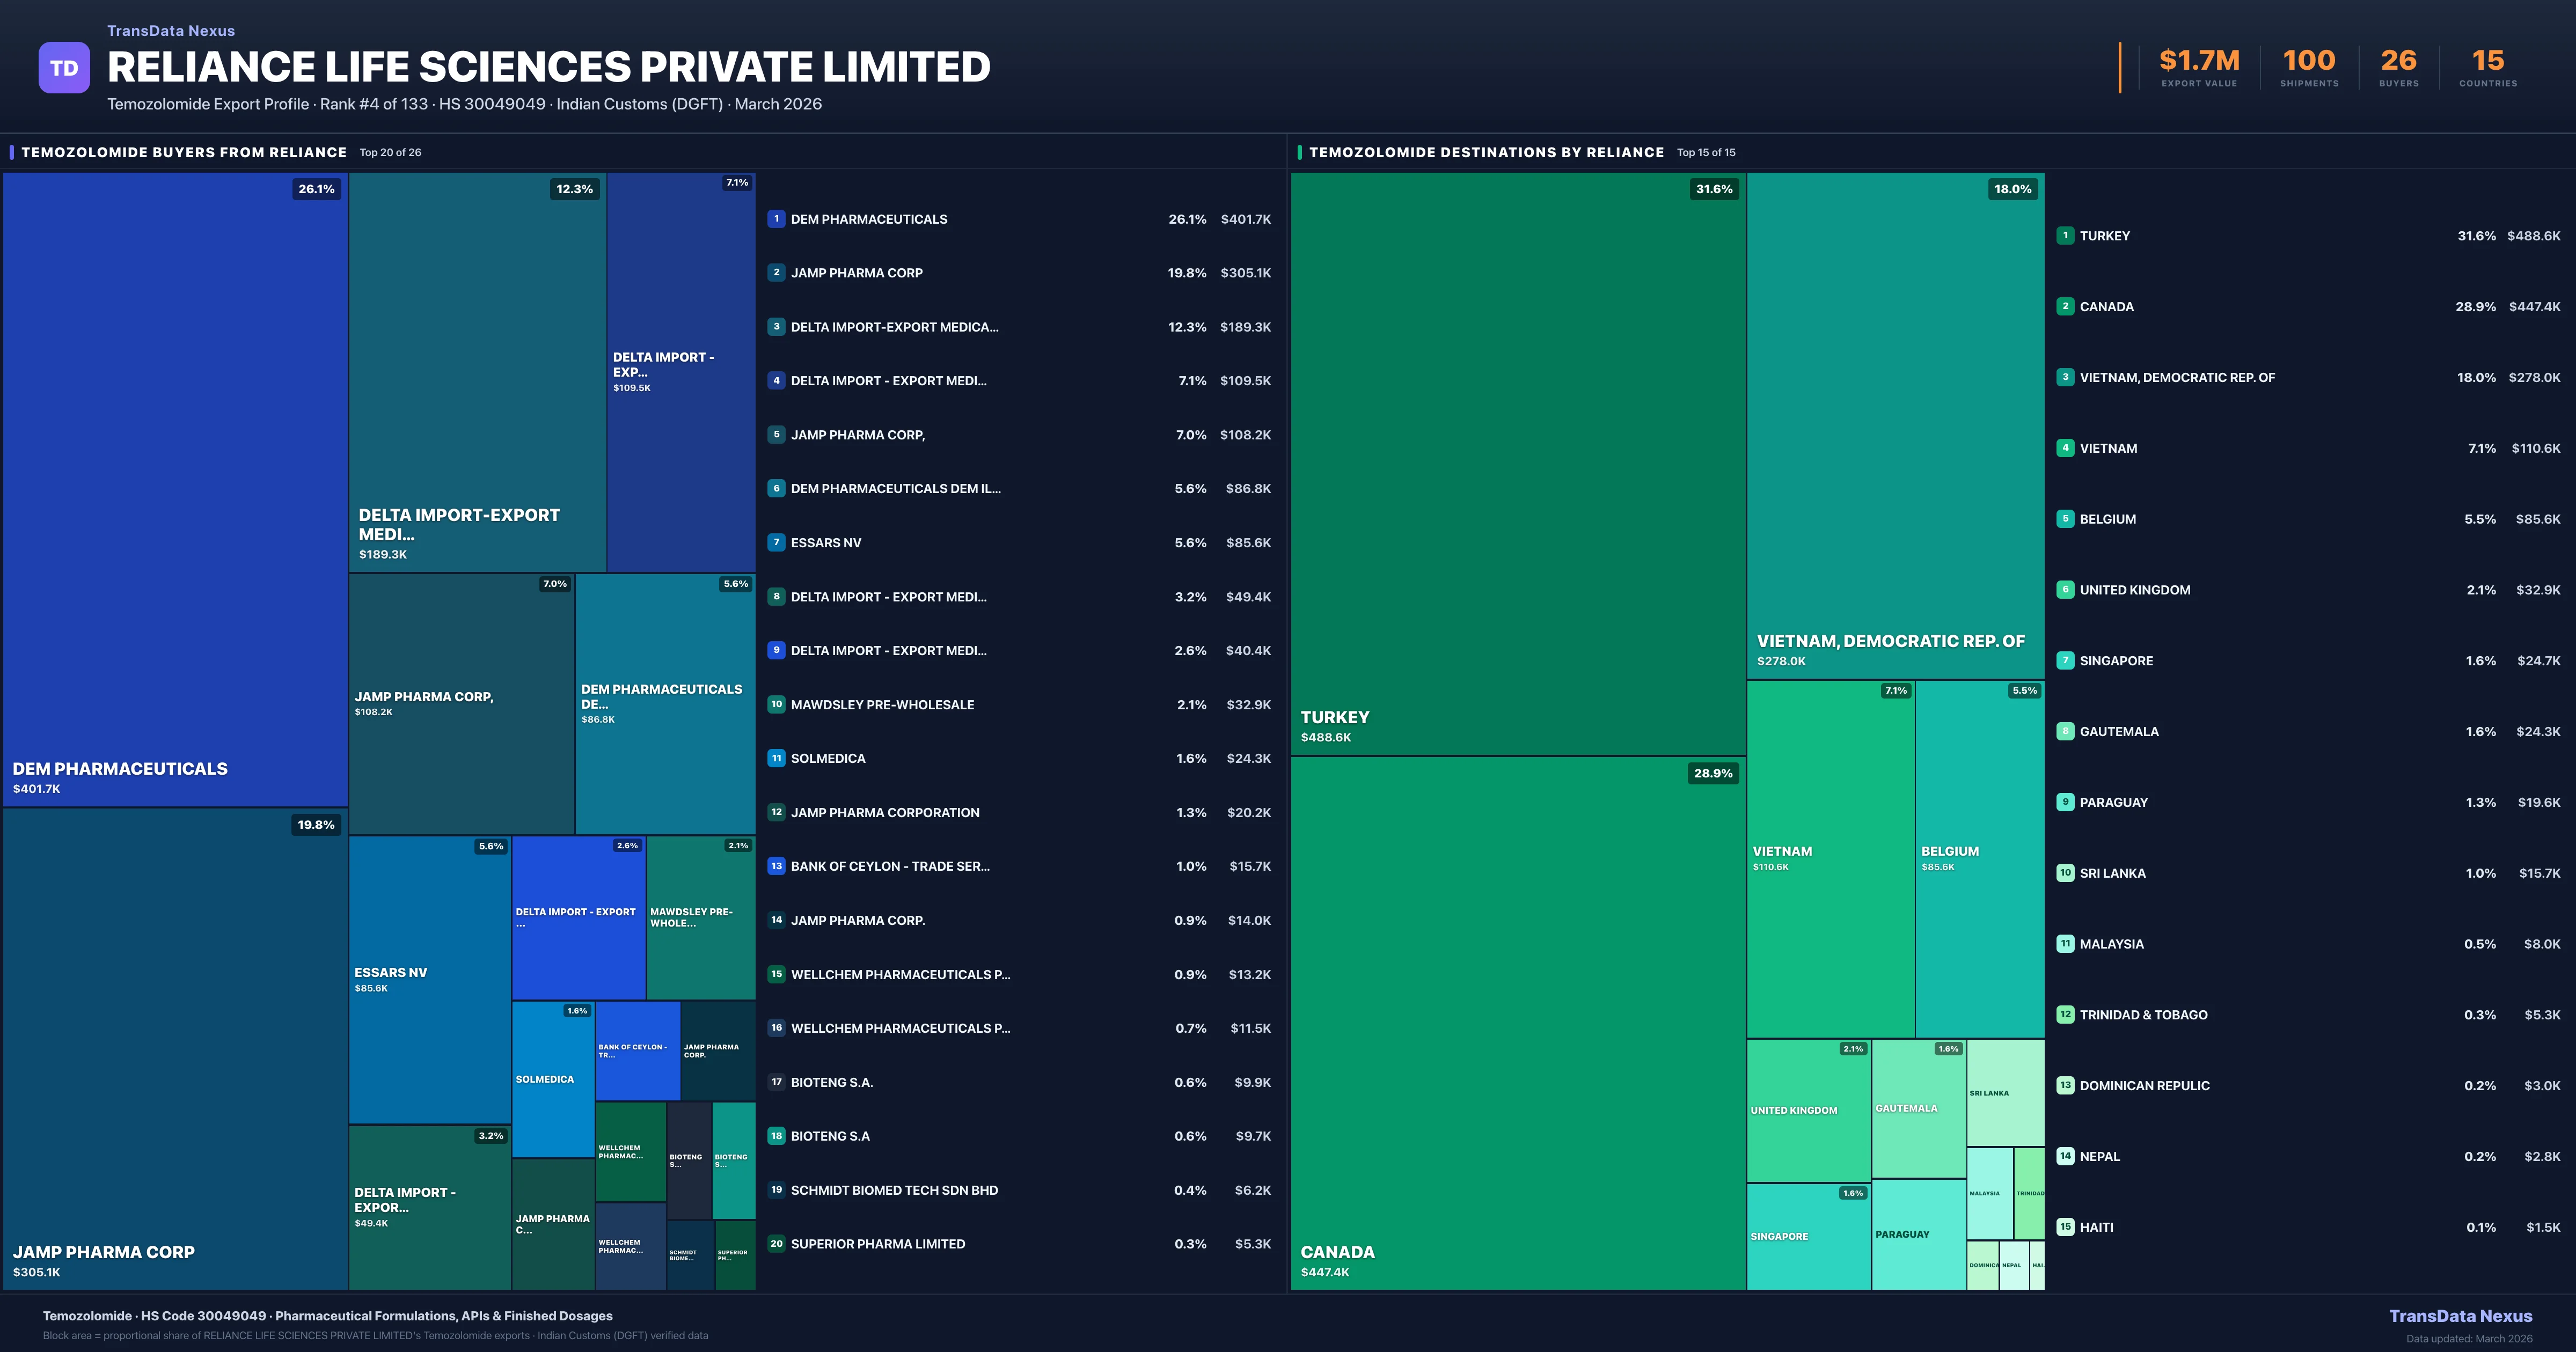Click the Temozolomide Buyers From Reliance header
Image resolution: width=2576 pixels, height=1352 pixels.
click(x=184, y=152)
